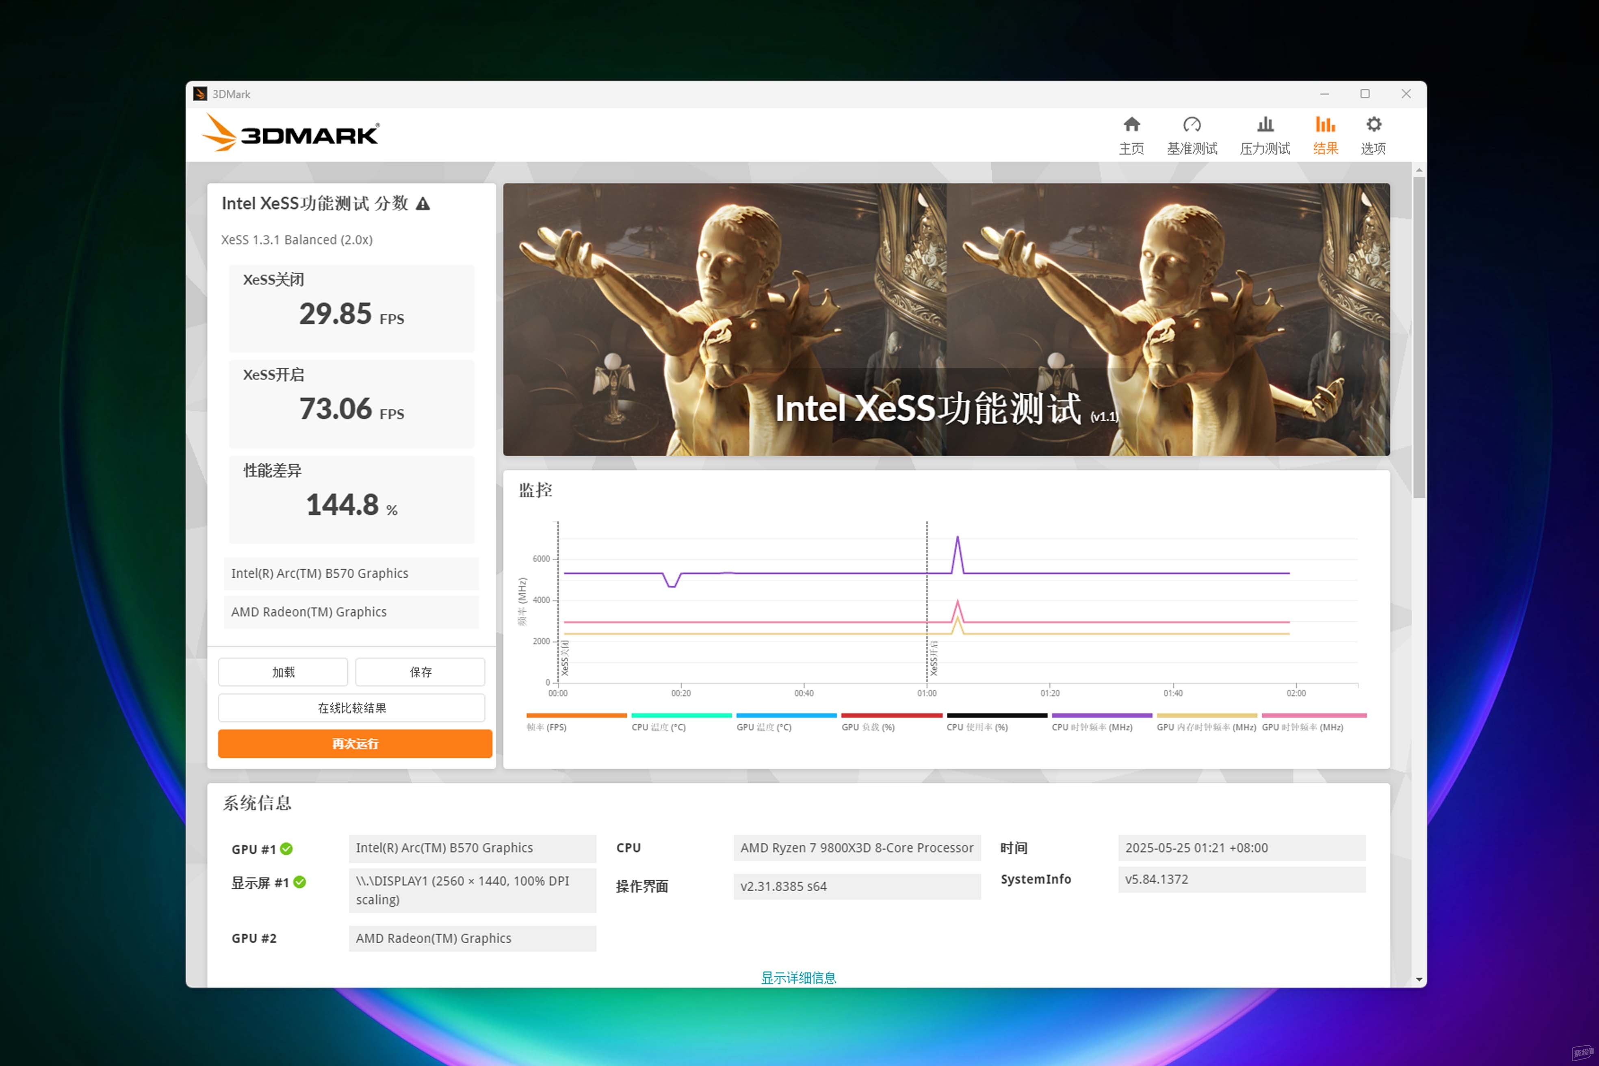Click the 73.06 FPS XeSS开启 score
The image size is (1599, 1066).
(x=351, y=409)
